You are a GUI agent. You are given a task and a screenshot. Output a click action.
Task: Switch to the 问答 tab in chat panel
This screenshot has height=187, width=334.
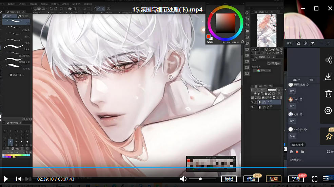(311, 80)
